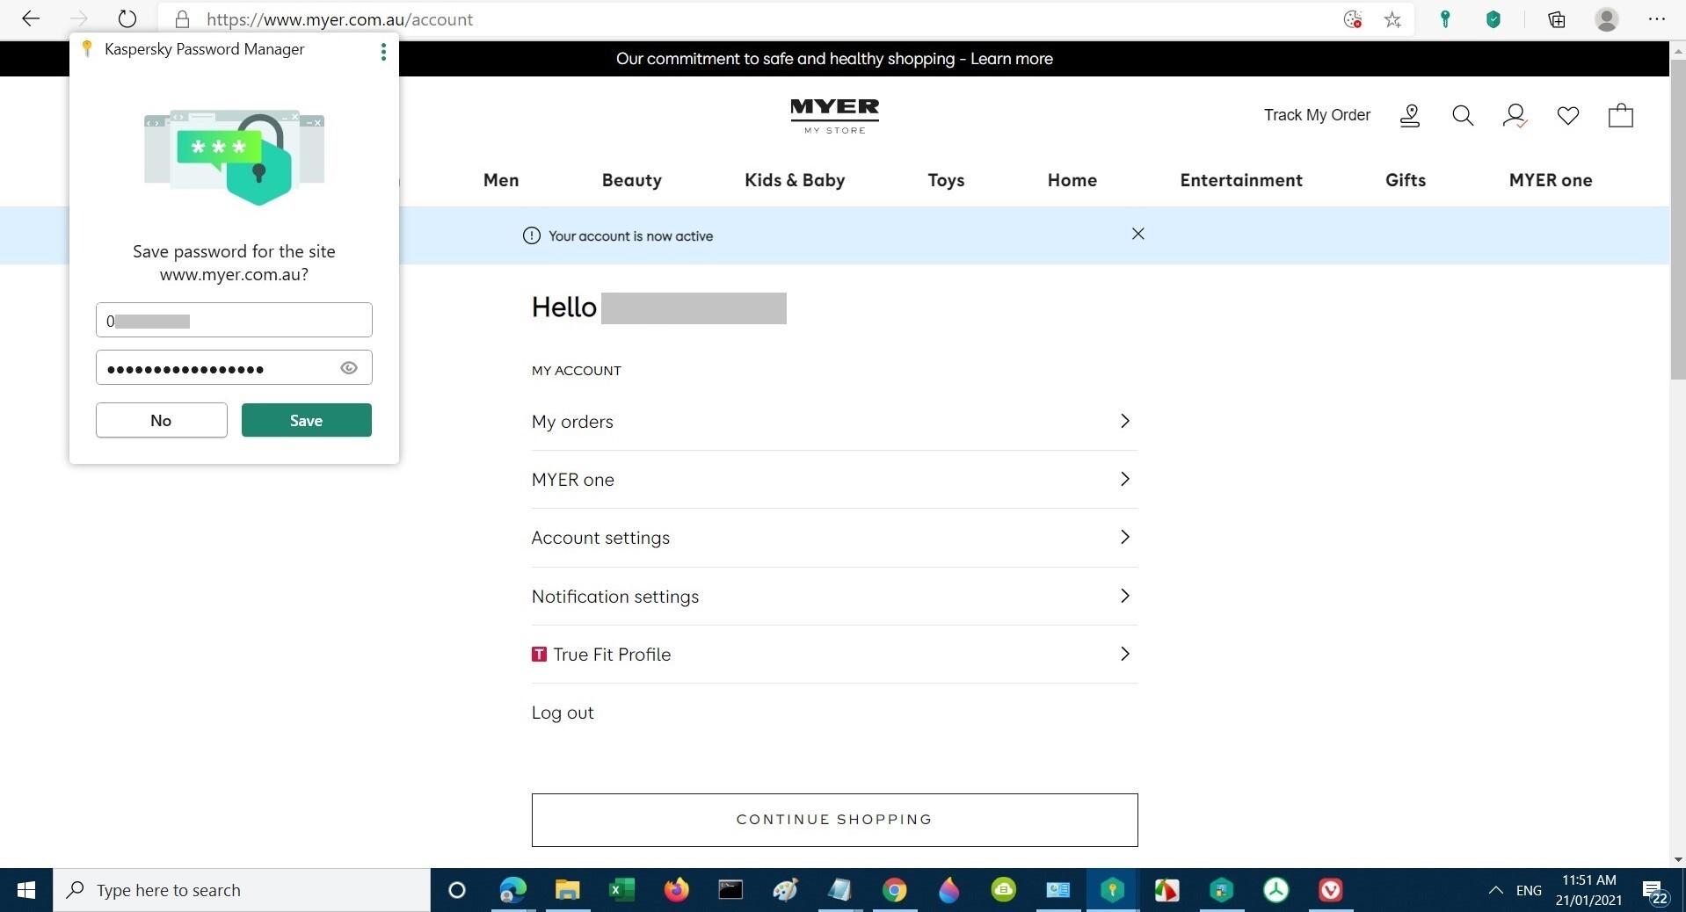Image resolution: width=1686 pixels, height=912 pixels.
Task: Expand My orders with chevron
Action: pos(1124,421)
